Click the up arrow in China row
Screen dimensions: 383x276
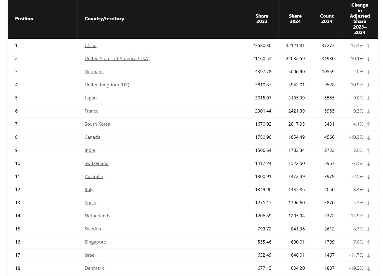point(368,46)
